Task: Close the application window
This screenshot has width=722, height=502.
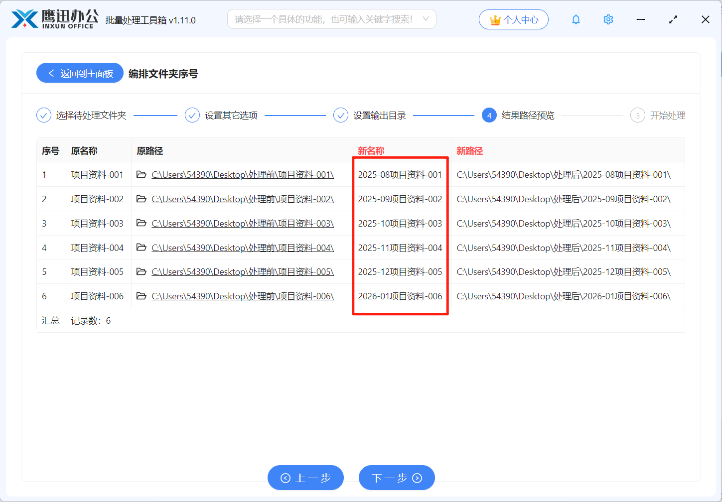Action: (706, 19)
